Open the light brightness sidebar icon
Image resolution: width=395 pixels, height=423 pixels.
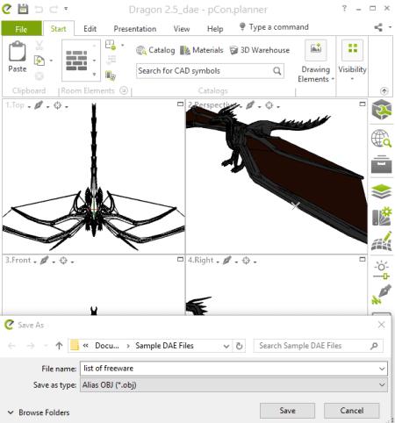click(381, 270)
